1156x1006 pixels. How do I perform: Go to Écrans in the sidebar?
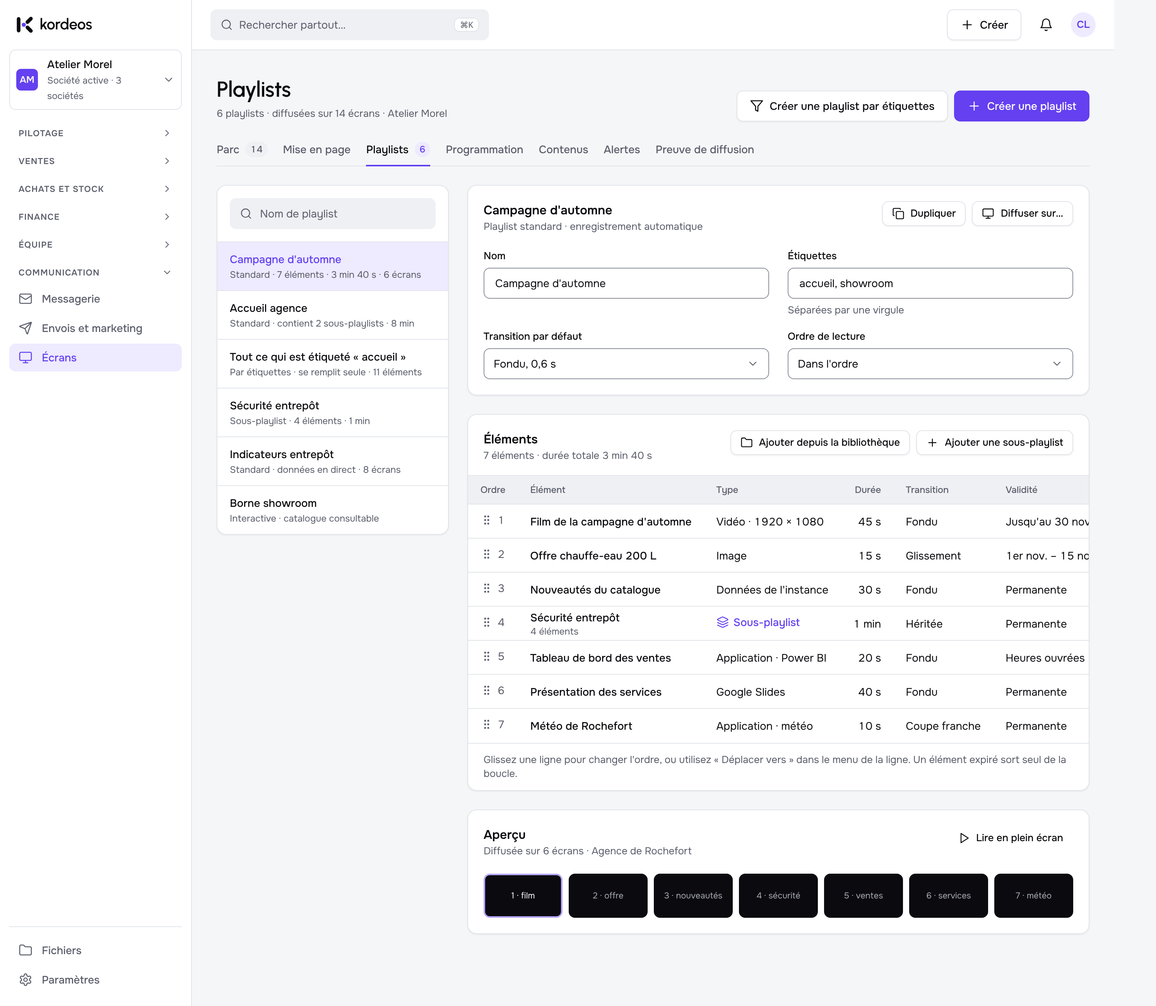pos(96,358)
